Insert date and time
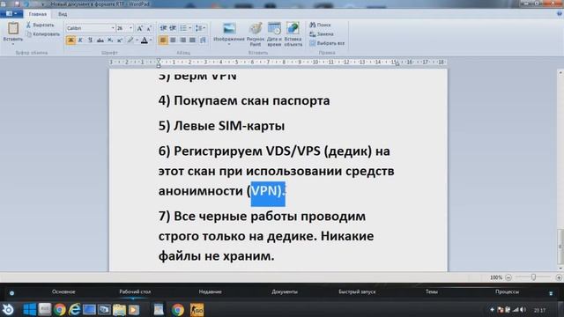The width and height of the screenshot is (564, 317). point(274,34)
